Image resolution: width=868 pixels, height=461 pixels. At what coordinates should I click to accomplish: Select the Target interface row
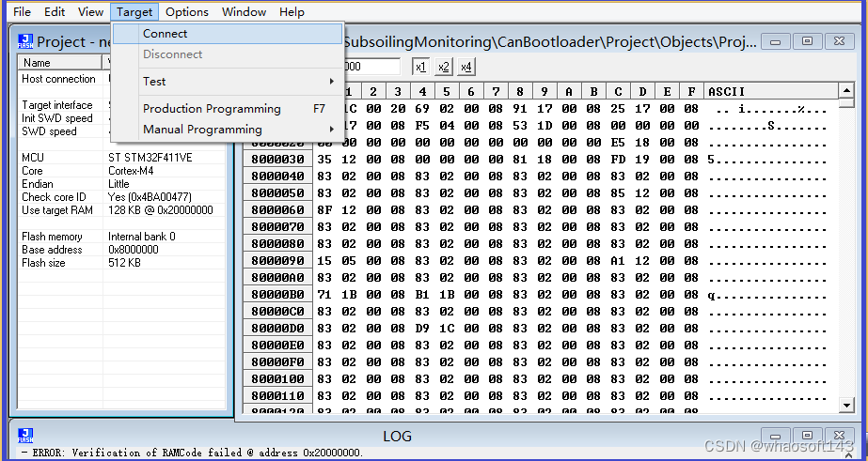(x=121, y=105)
